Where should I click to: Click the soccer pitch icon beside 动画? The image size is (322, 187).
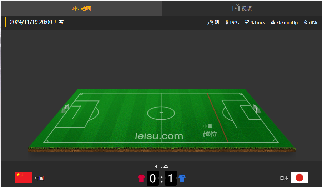75,9
